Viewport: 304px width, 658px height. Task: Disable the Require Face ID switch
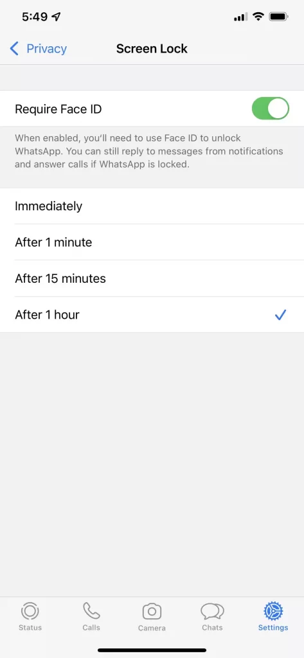pyautogui.click(x=271, y=108)
